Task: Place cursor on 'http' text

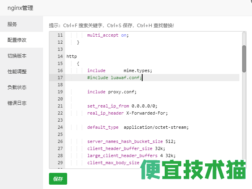Action: 71,57
